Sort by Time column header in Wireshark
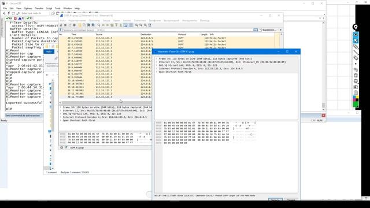This screenshot has height=208, width=370. (x=73, y=35)
